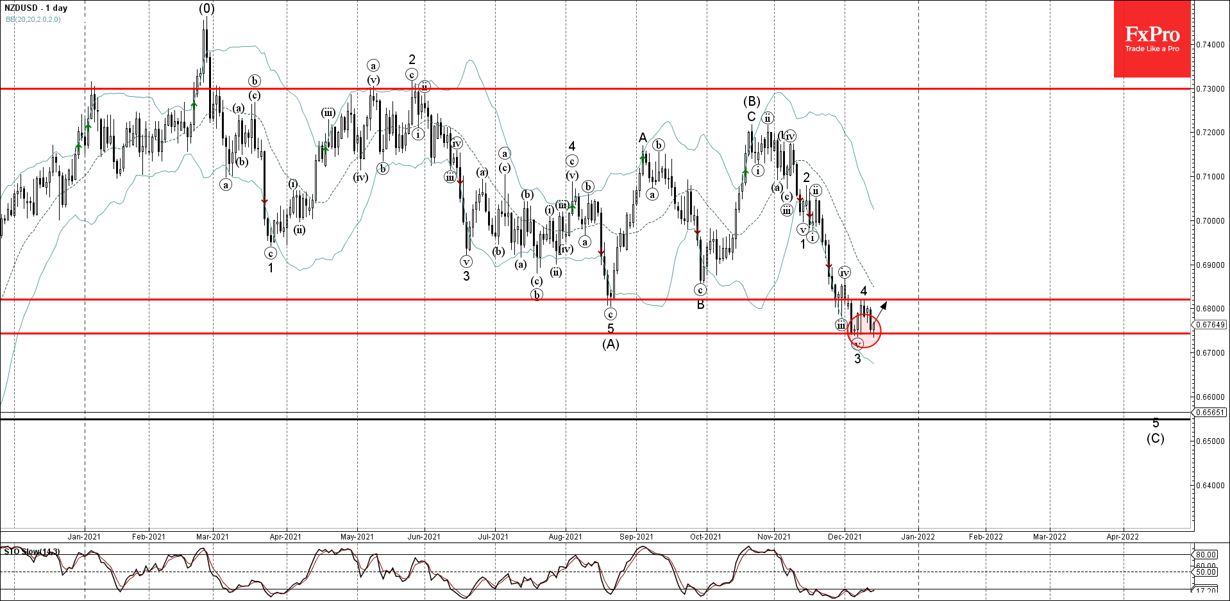Click the NZDUSD - 1 day chart title
The width and height of the screenshot is (1230, 601).
pyautogui.click(x=35, y=8)
